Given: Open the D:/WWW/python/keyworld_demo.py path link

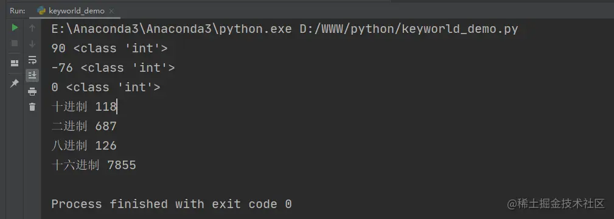Looking at the screenshot, I should [409, 29].
